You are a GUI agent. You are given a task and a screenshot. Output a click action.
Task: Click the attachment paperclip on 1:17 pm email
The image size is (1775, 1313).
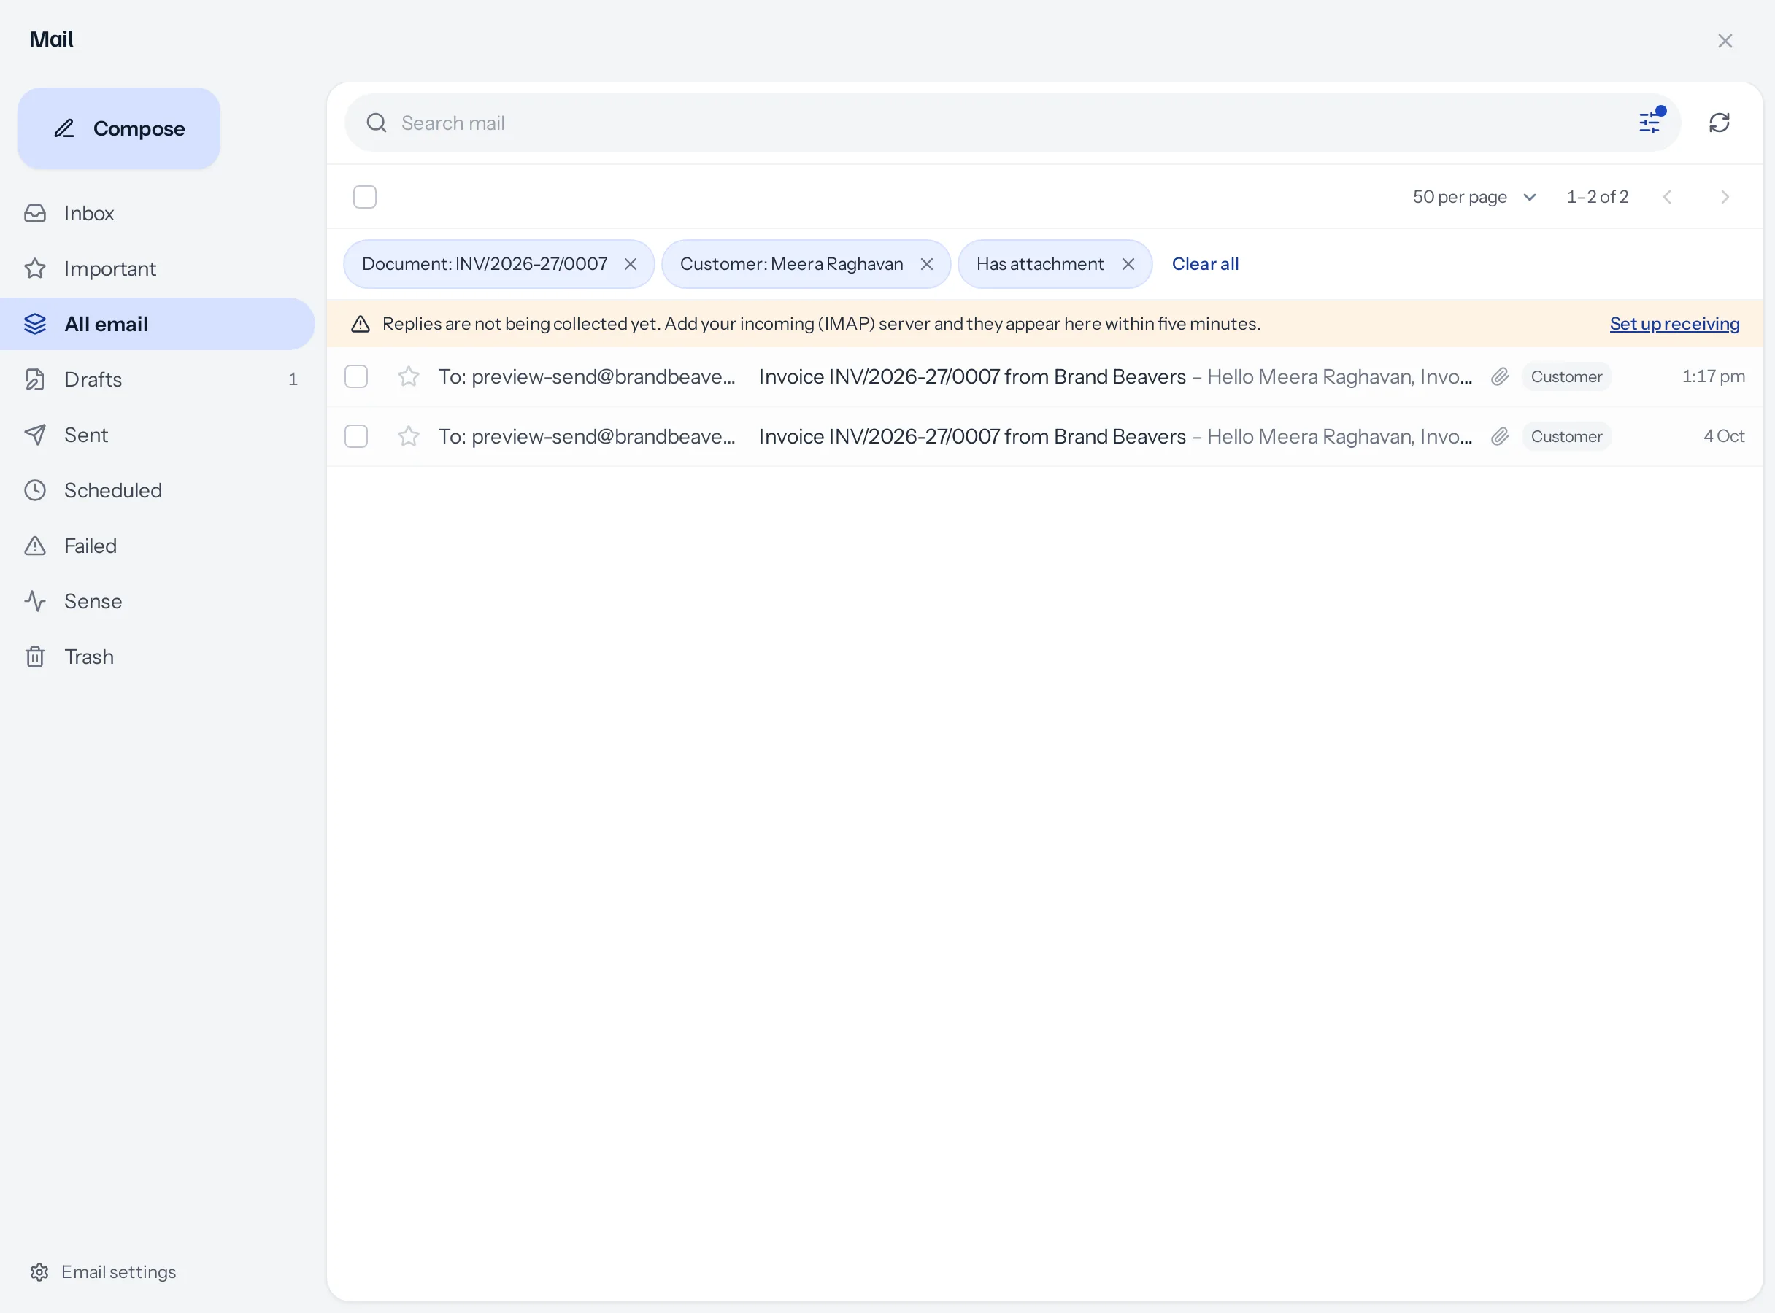pos(1500,376)
